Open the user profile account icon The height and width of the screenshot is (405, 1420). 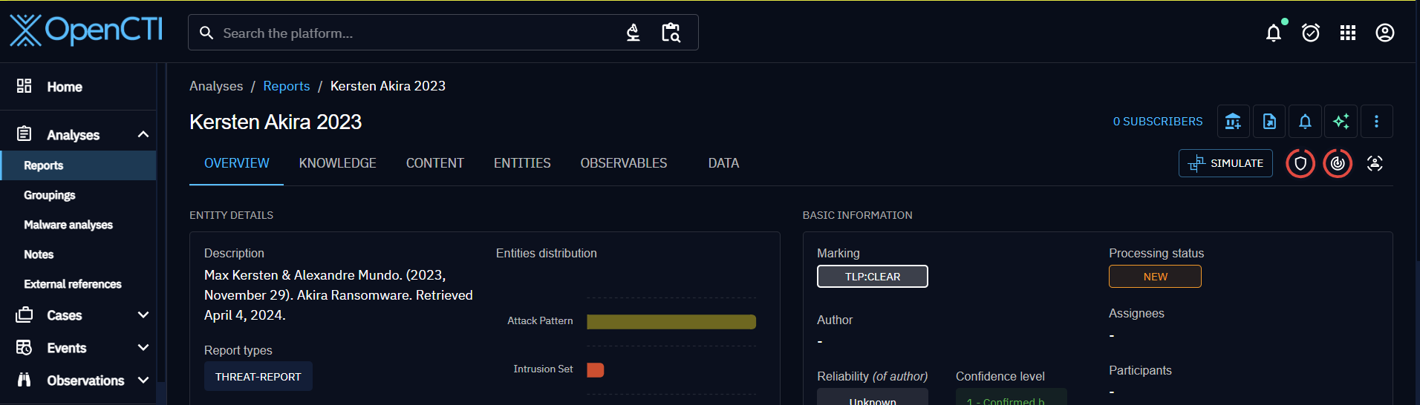[1384, 33]
